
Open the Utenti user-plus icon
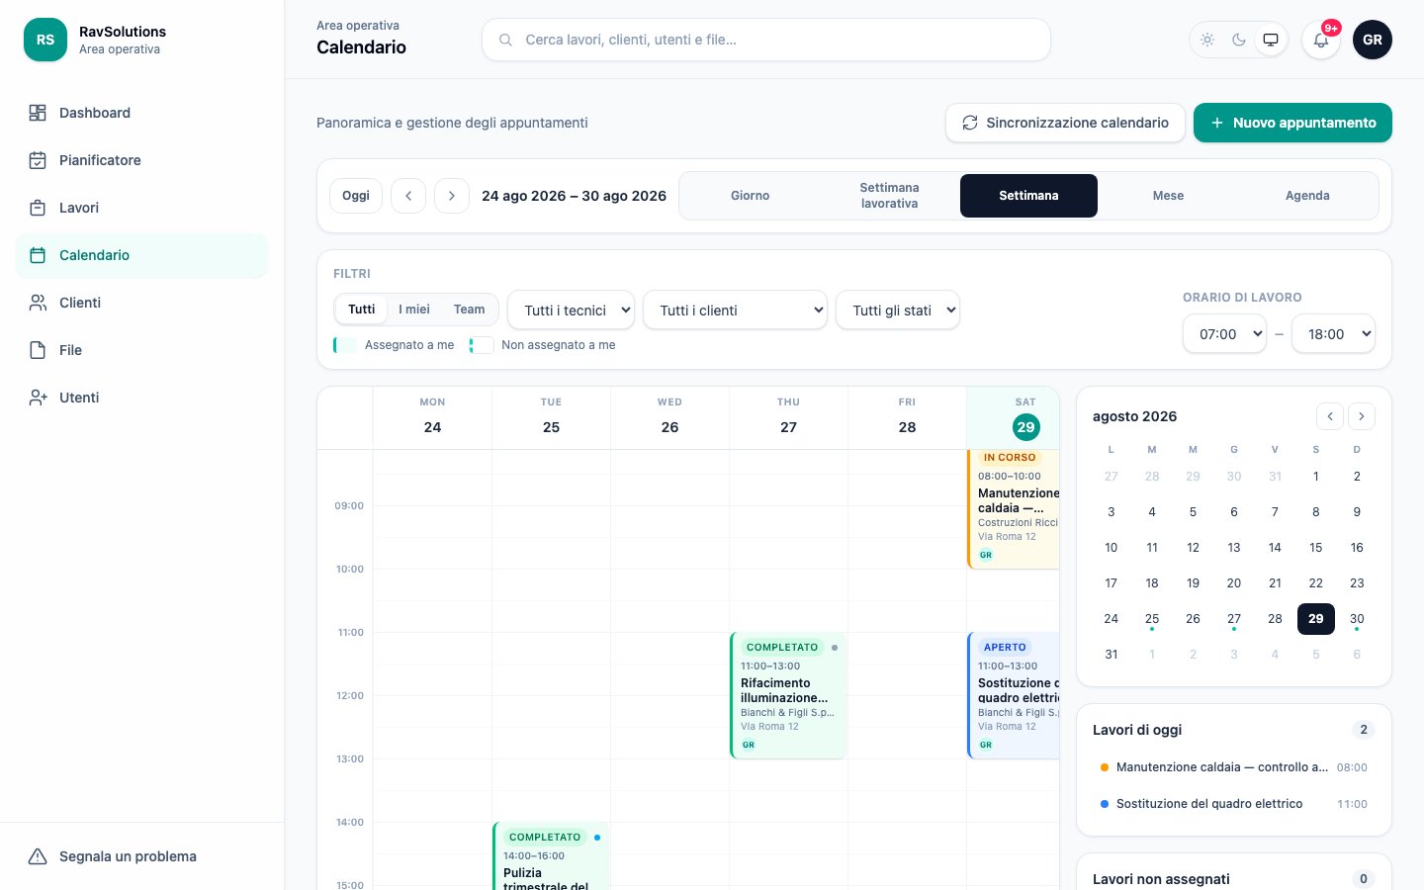coord(38,398)
